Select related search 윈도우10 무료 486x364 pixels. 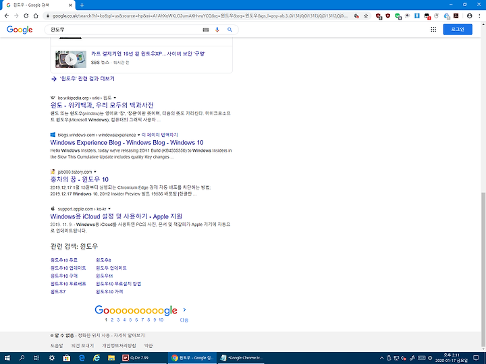(64, 260)
